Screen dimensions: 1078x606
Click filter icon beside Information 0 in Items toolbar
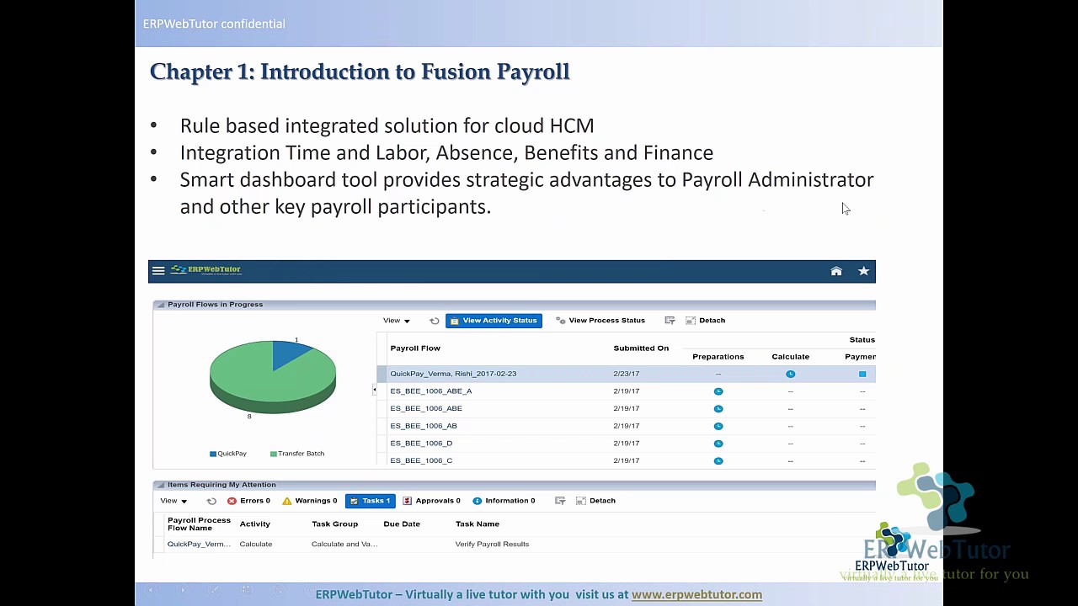[x=560, y=501]
